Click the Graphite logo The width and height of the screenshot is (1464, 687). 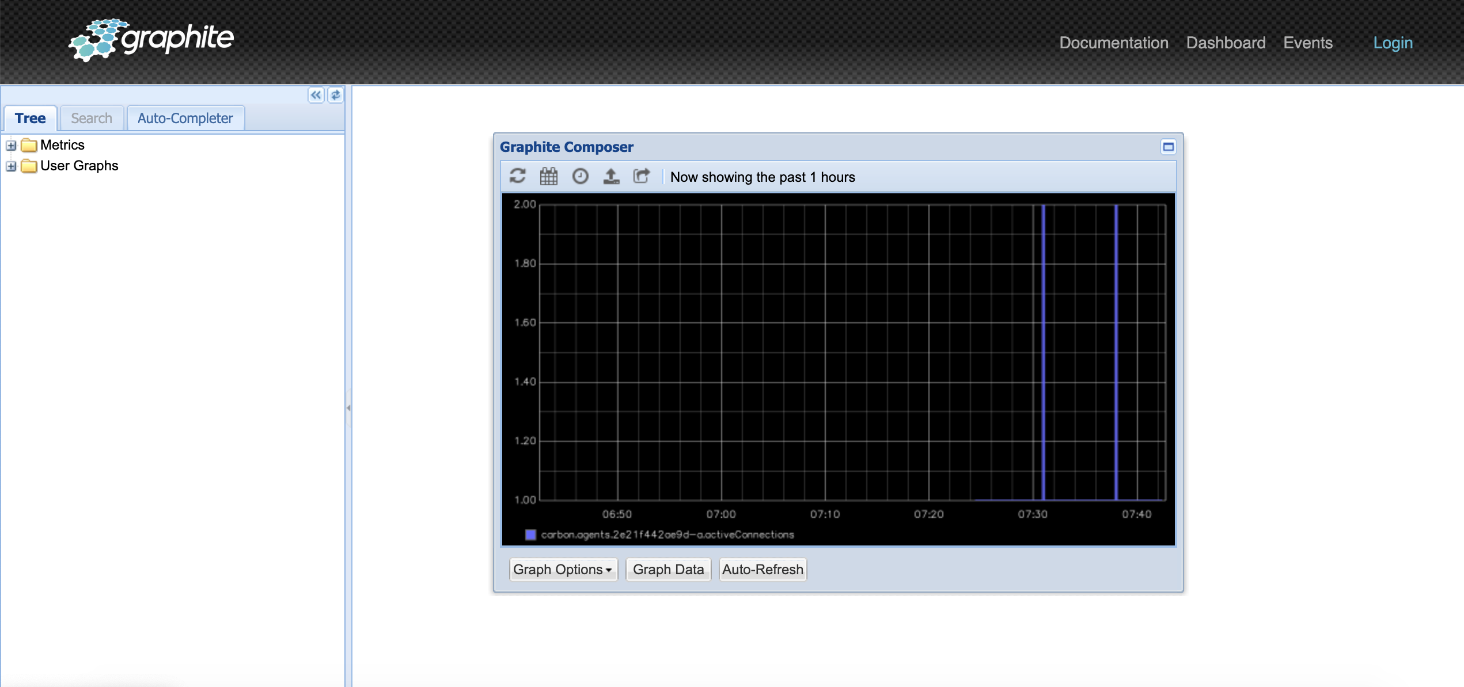[151, 39]
